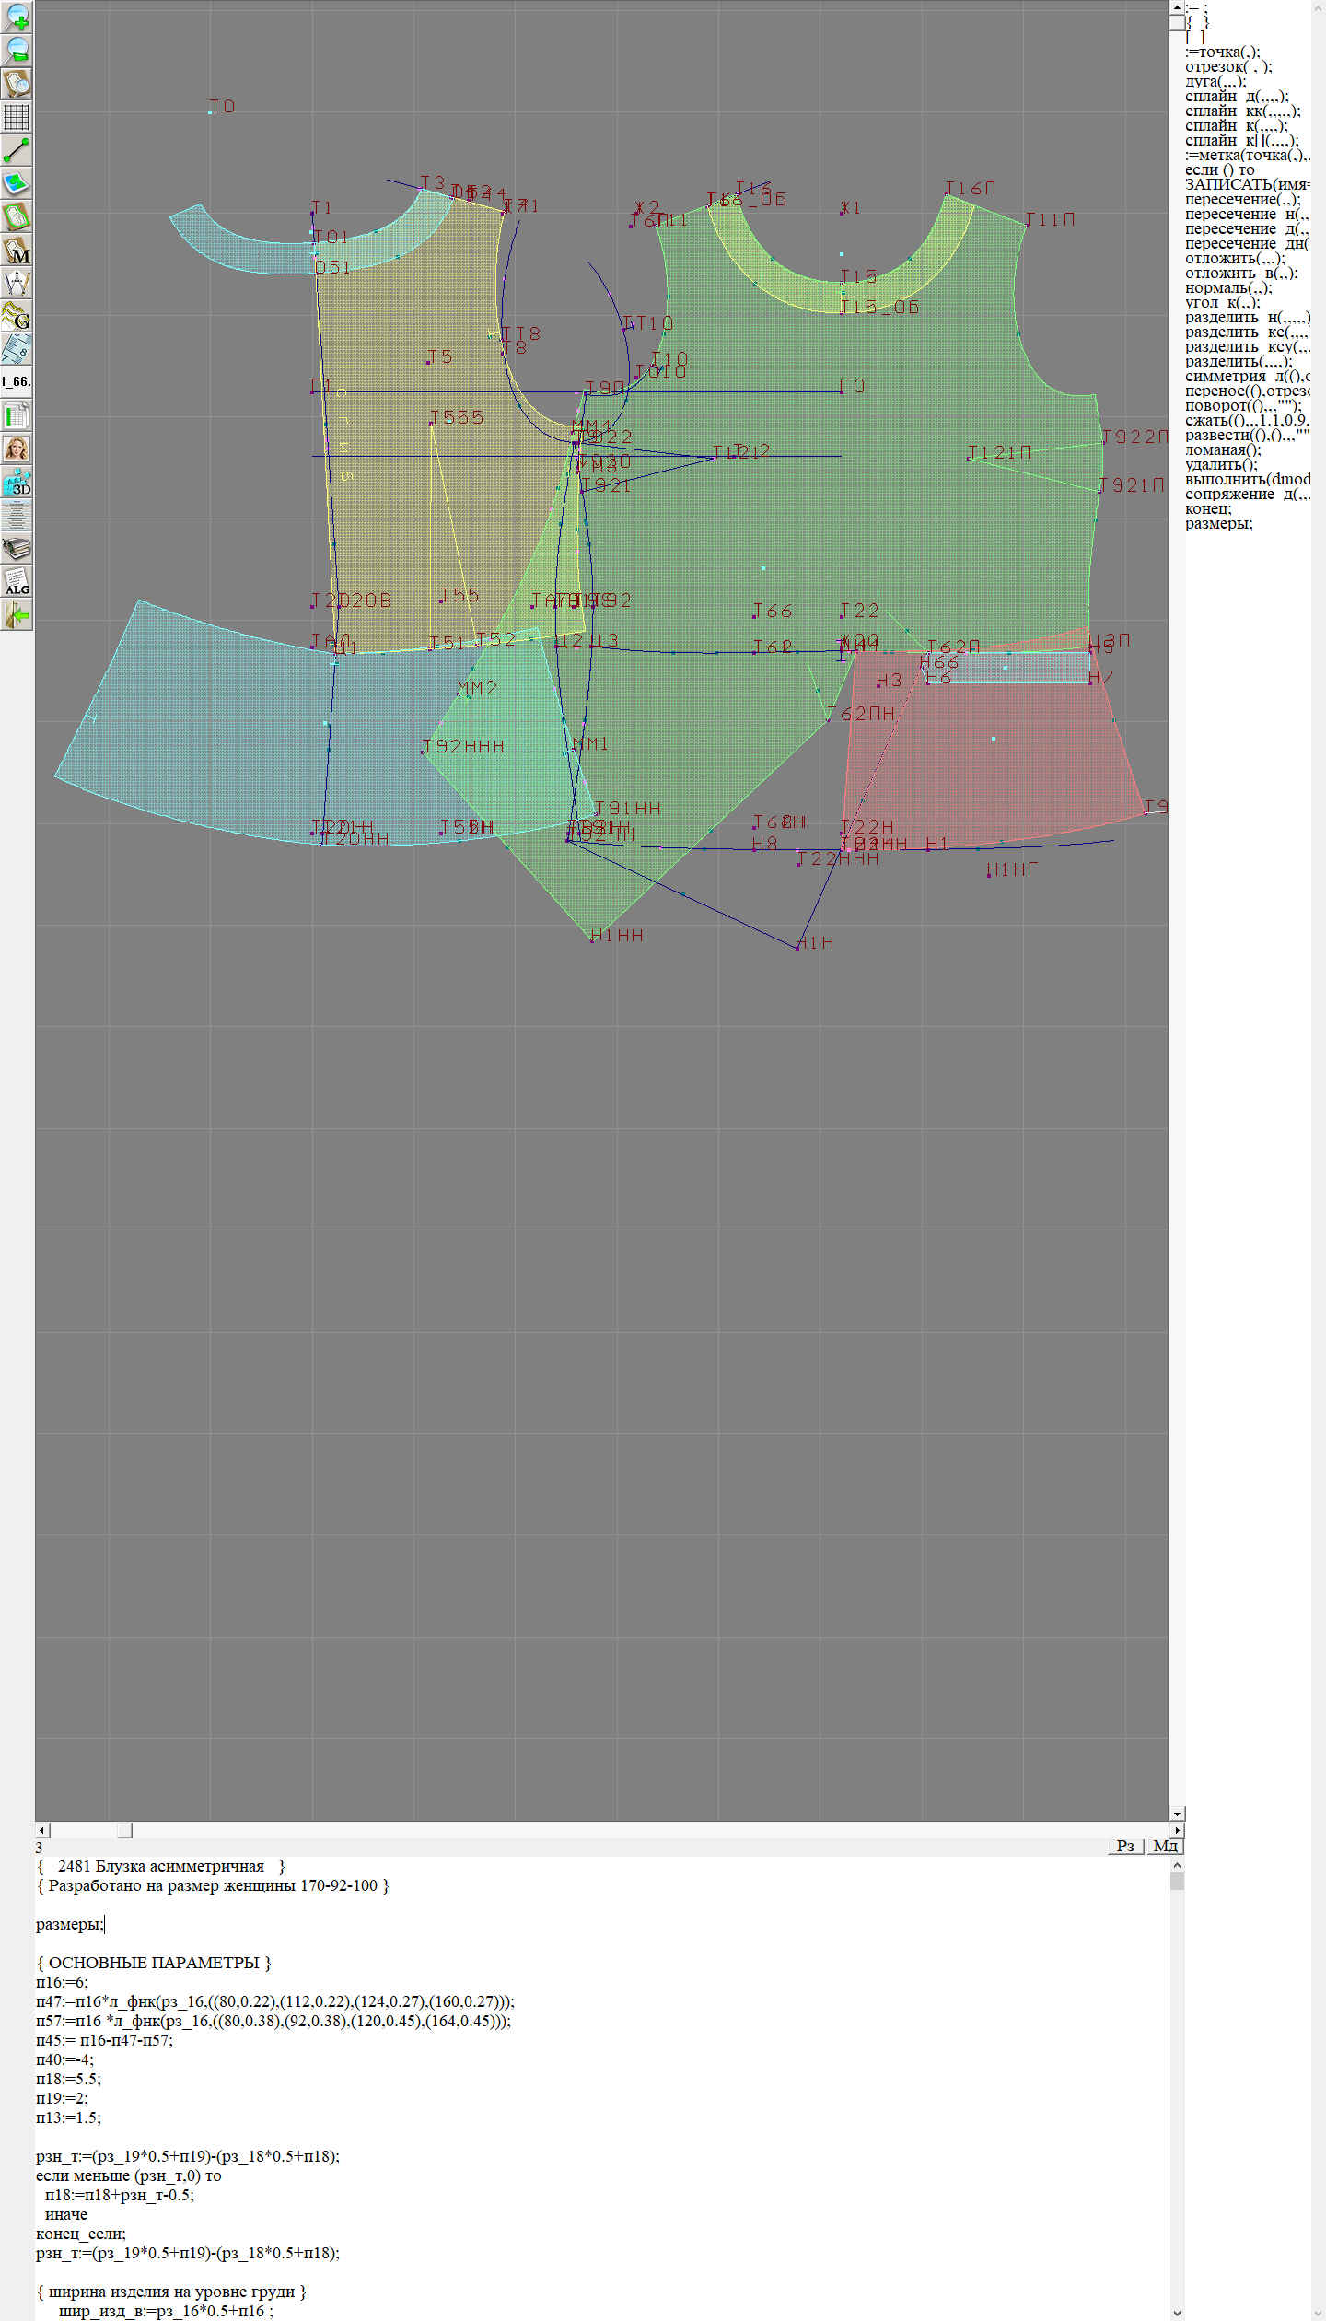Click the stacked books library icon
1326x2321 pixels.
[x=17, y=549]
